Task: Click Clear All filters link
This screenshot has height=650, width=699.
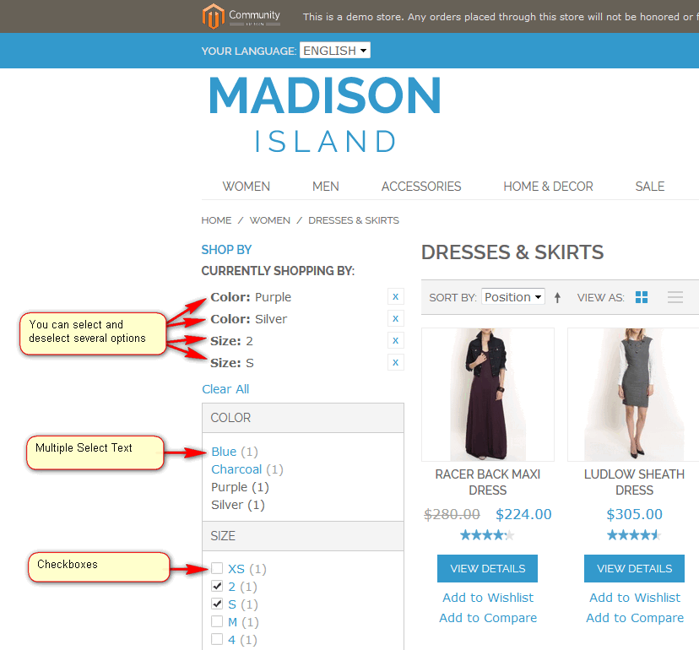Action: point(225,389)
